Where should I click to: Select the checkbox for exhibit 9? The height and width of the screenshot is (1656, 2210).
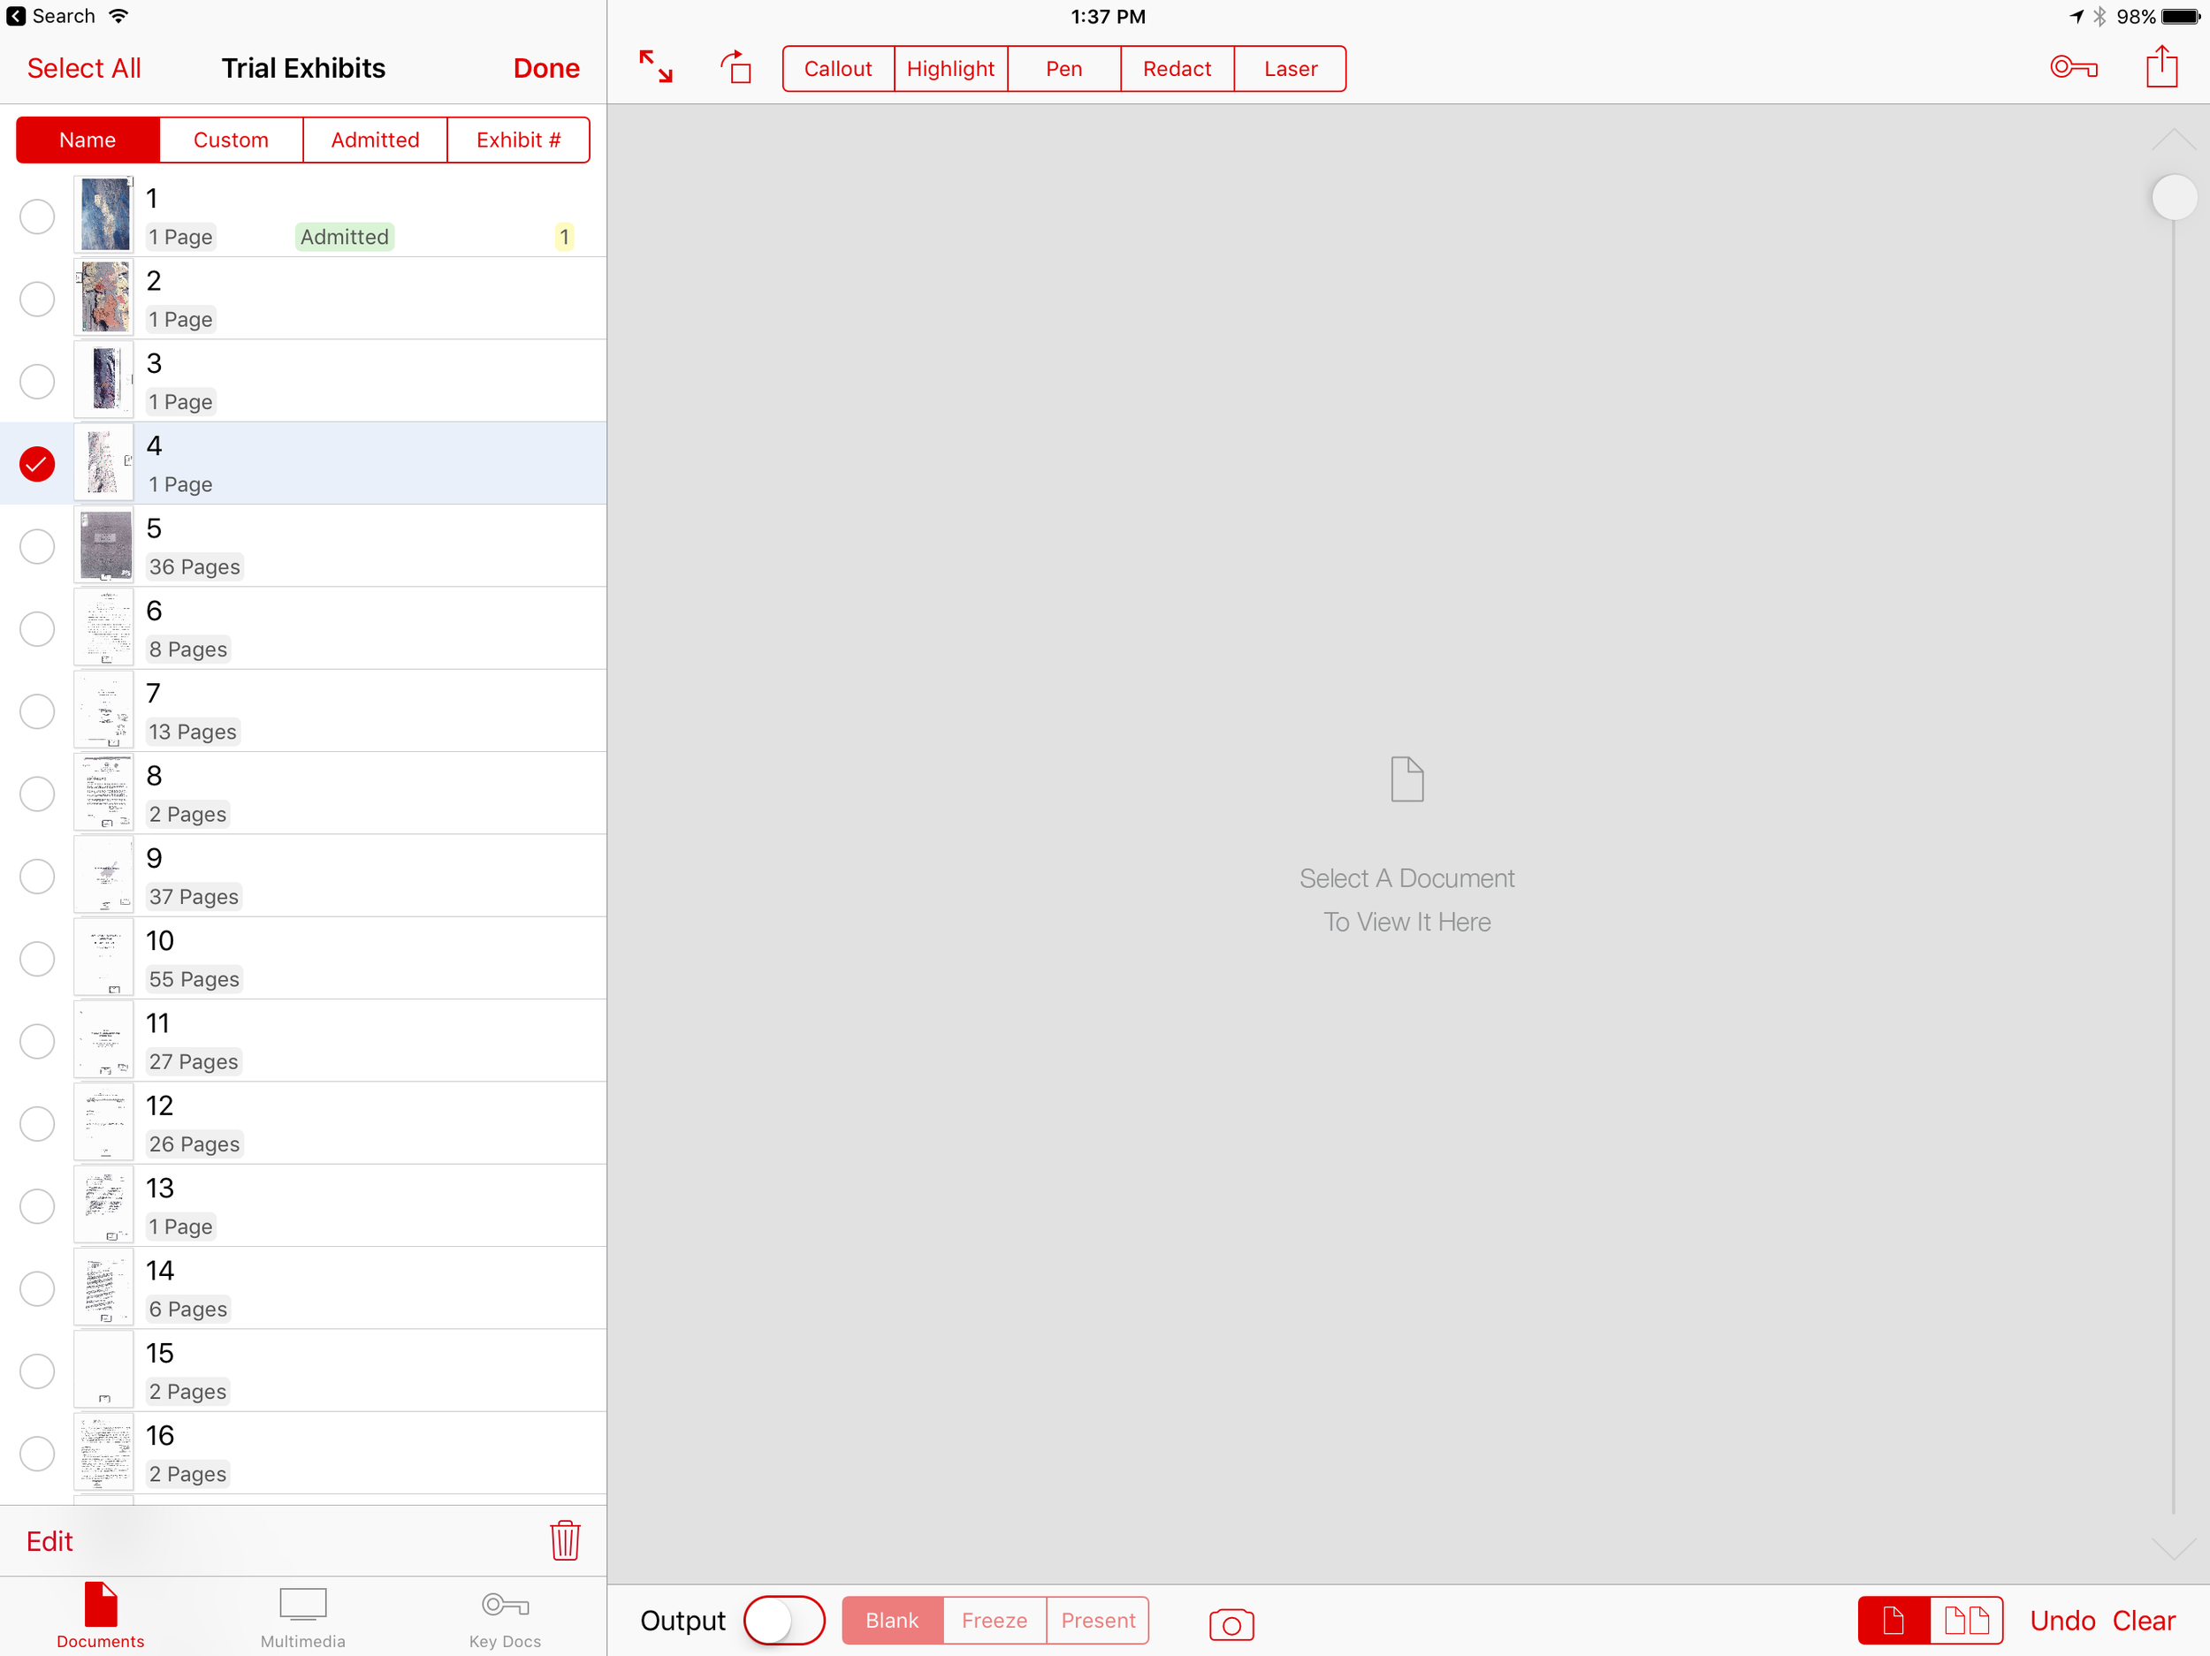point(37,876)
